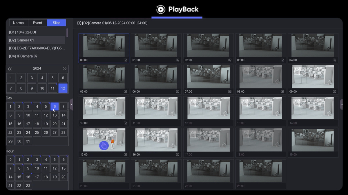Click the small picture icon on the 05:00 thumbnail
This screenshot has height=195, width=348.
click(125, 92)
